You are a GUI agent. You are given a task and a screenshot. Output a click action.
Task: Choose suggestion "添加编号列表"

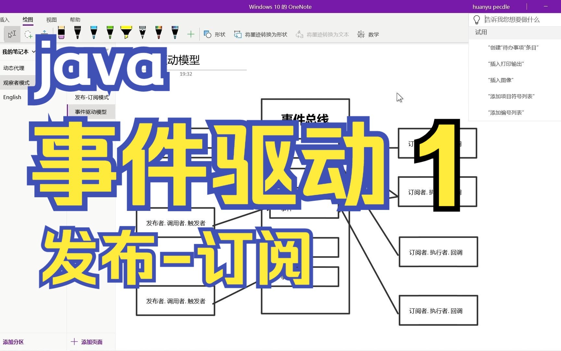pyautogui.click(x=506, y=112)
